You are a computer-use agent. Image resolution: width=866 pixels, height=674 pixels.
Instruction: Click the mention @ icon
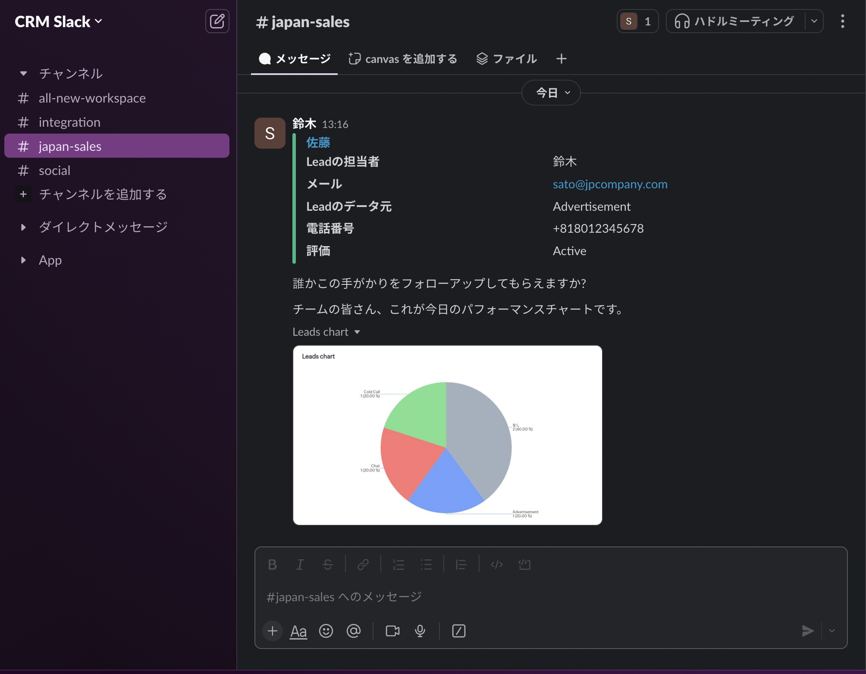click(x=354, y=631)
